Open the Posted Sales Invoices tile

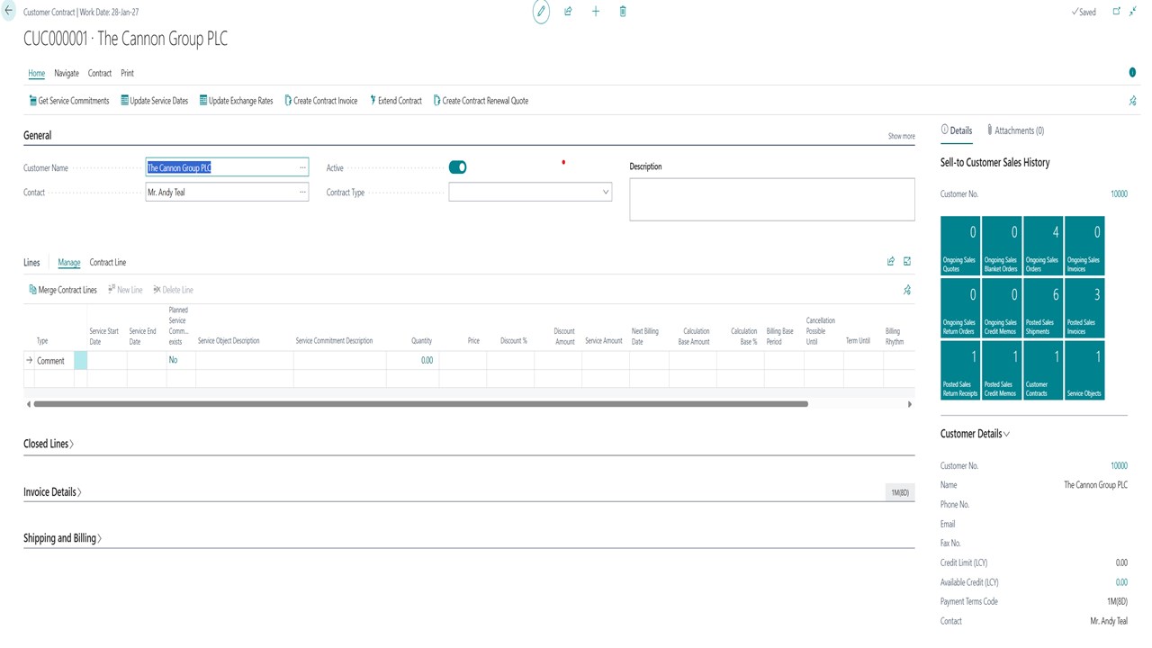(1084, 308)
